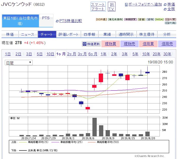
Task: Show the 2日 chart period
Action: 18,54
